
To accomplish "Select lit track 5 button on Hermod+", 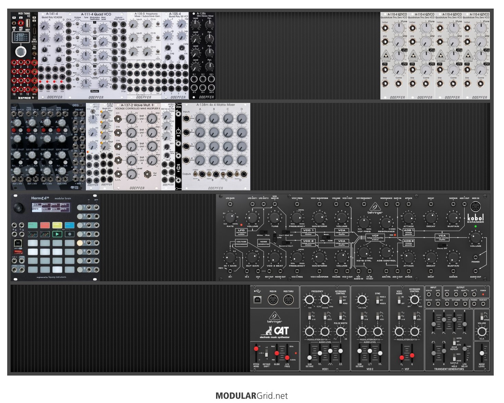I will coord(80,243).
